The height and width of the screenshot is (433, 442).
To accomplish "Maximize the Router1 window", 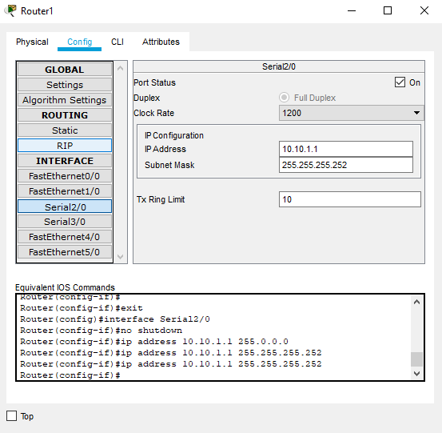I will click(388, 10).
